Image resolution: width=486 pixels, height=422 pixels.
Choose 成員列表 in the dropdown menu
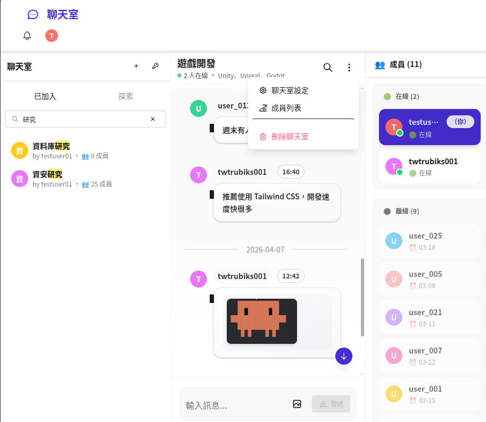(x=286, y=108)
